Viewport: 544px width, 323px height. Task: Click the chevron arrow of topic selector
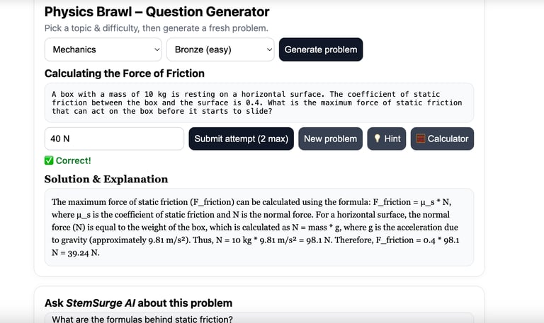tap(157, 49)
